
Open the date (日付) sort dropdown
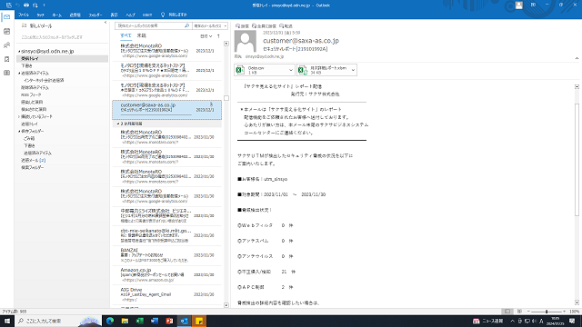[x=206, y=36]
